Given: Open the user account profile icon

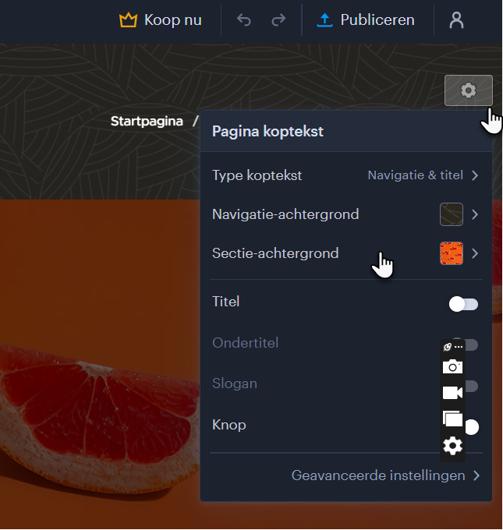Looking at the screenshot, I should pyautogui.click(x=456, y=20).
